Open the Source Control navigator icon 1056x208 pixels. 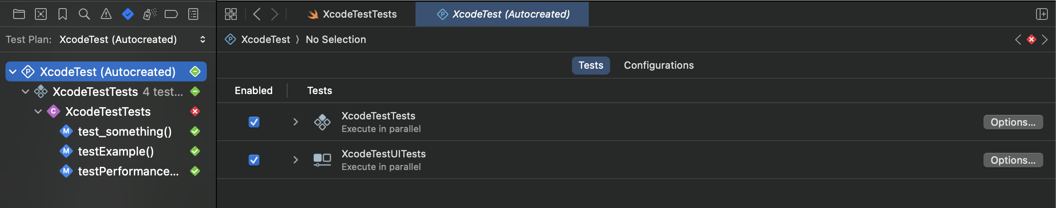41,14
